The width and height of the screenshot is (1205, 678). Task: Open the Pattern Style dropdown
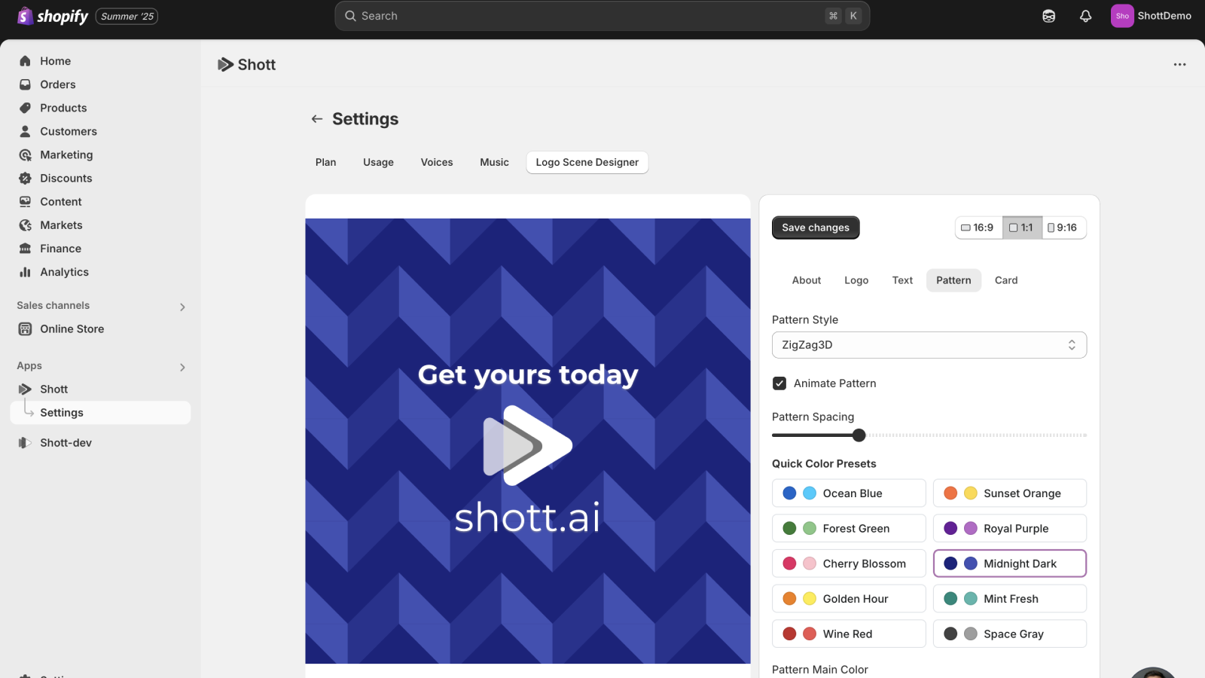coord(929,345)
